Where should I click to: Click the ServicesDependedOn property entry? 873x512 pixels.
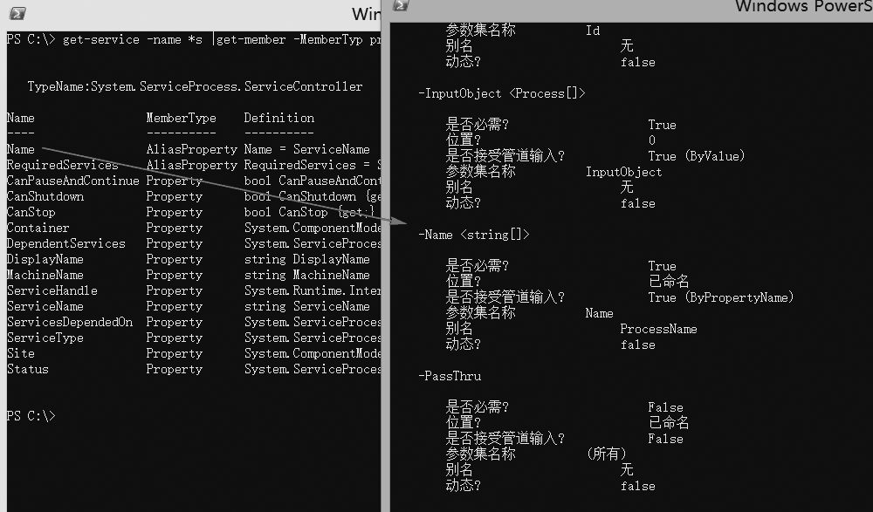(70, 322)
